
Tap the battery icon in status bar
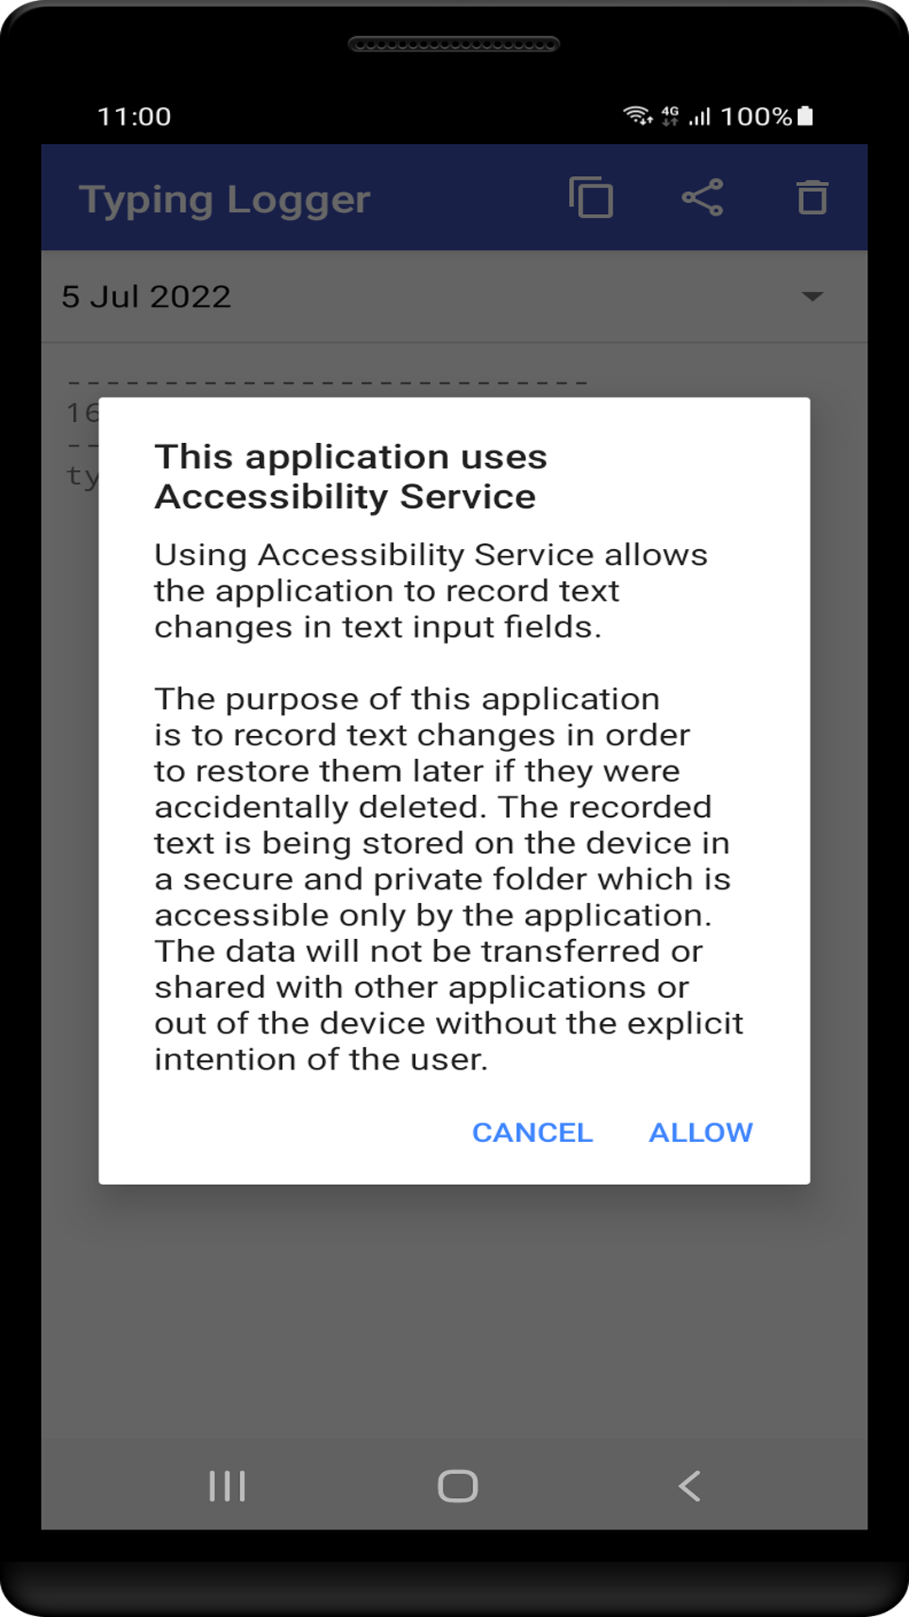click(805, 115)
